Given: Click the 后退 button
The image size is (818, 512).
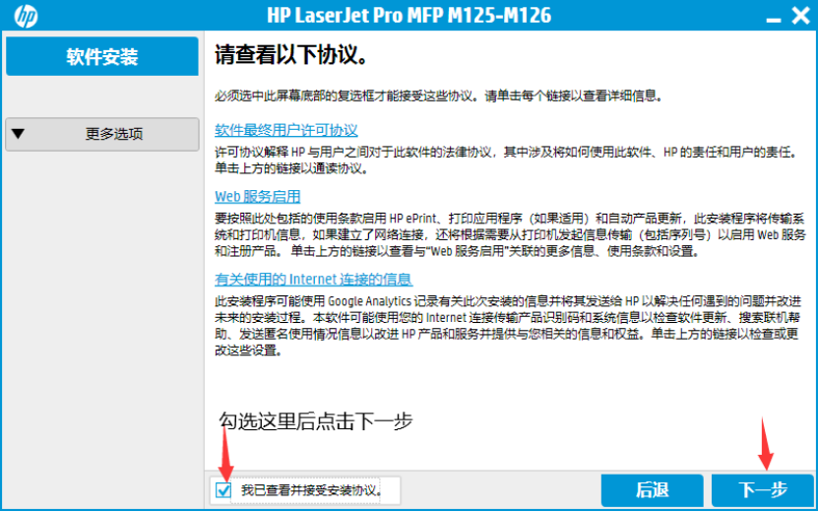Looking at the screenshot, I should pos(652,490).
